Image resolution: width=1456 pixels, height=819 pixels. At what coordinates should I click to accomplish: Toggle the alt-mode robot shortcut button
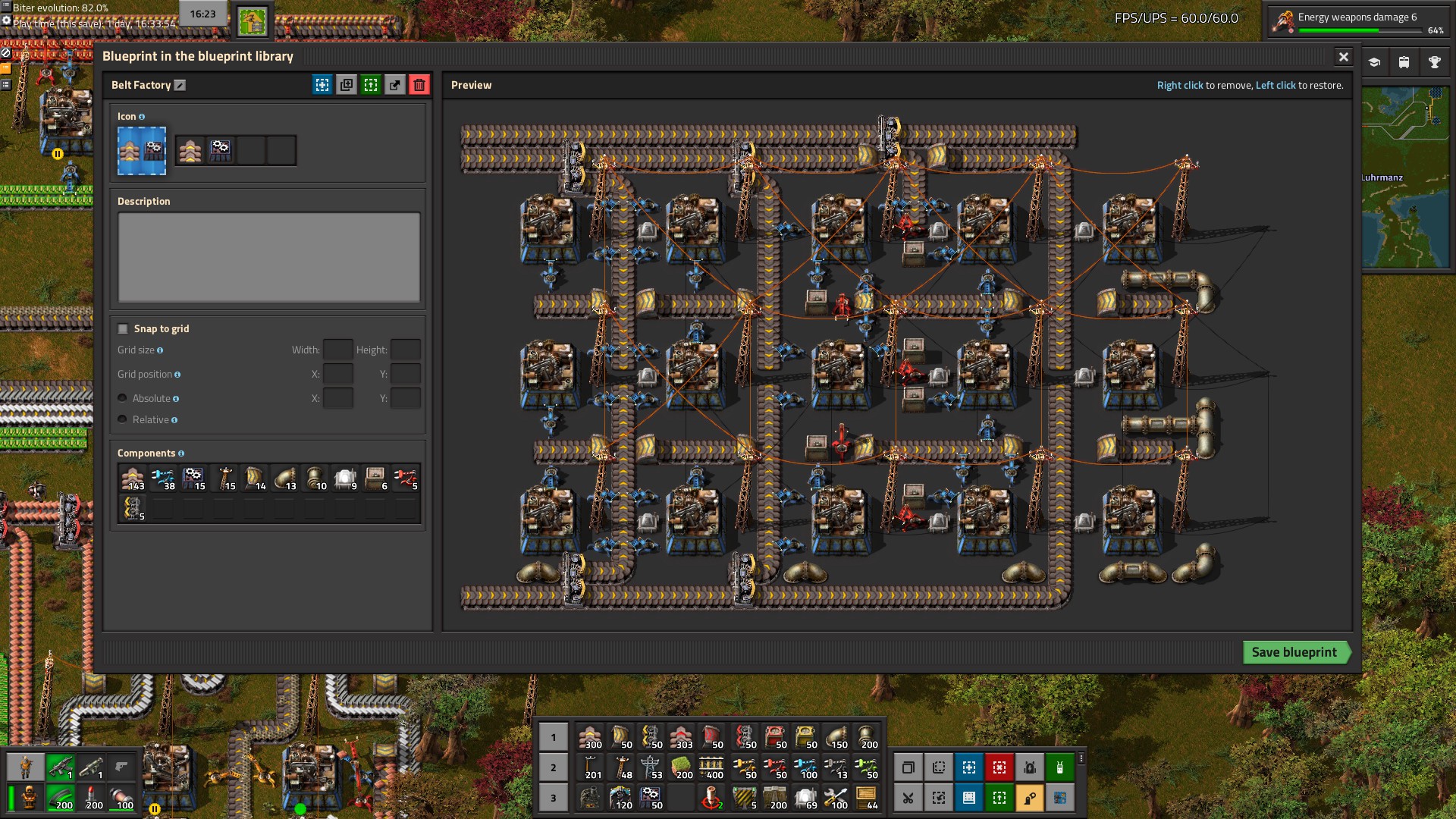[1030, 767]
